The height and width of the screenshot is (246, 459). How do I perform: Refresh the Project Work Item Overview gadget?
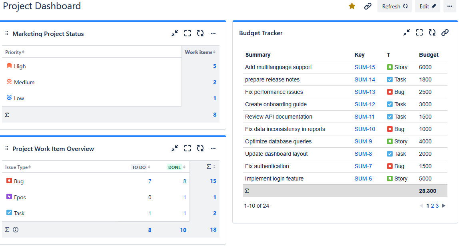200,149
